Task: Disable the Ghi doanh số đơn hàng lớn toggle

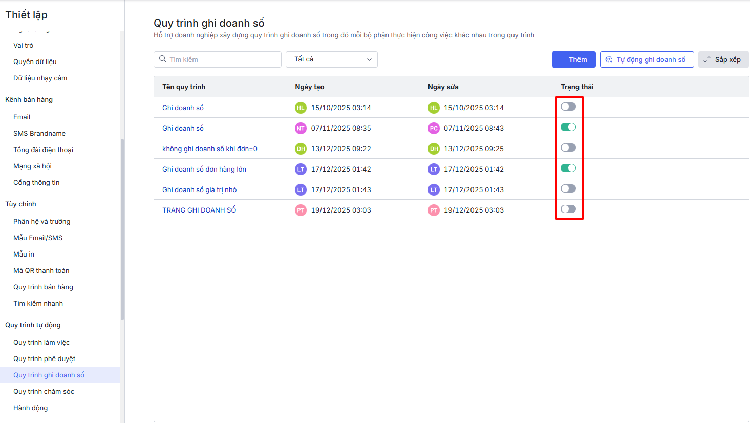Action: point(568,168)
